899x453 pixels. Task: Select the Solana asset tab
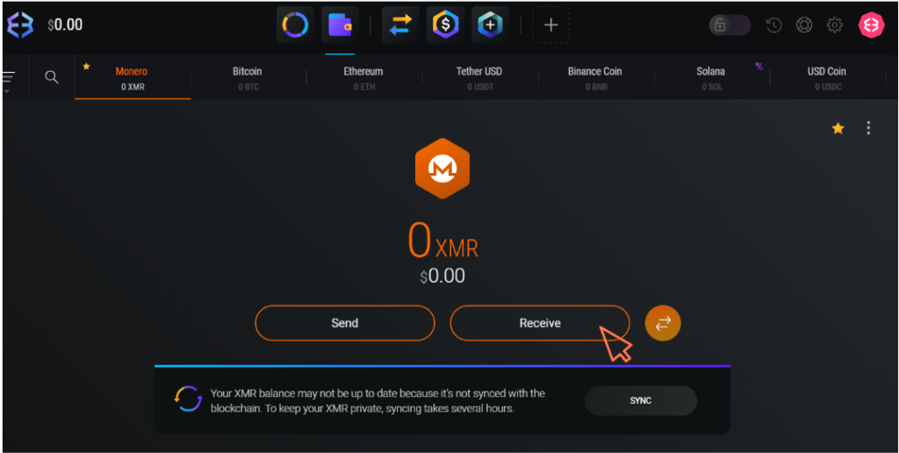point(710,78)
